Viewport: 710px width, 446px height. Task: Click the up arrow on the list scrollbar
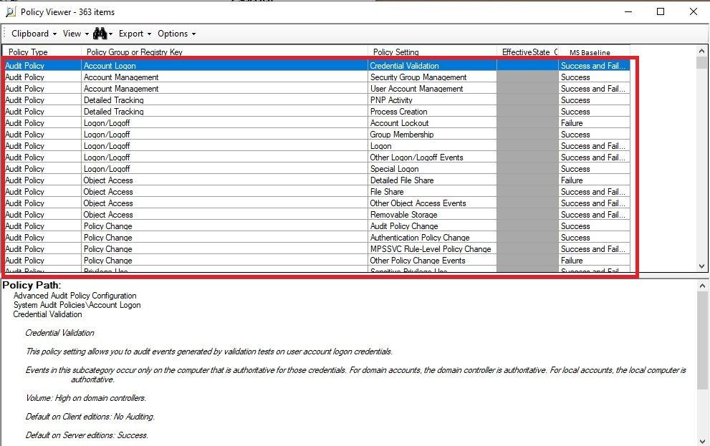[701, 51]
